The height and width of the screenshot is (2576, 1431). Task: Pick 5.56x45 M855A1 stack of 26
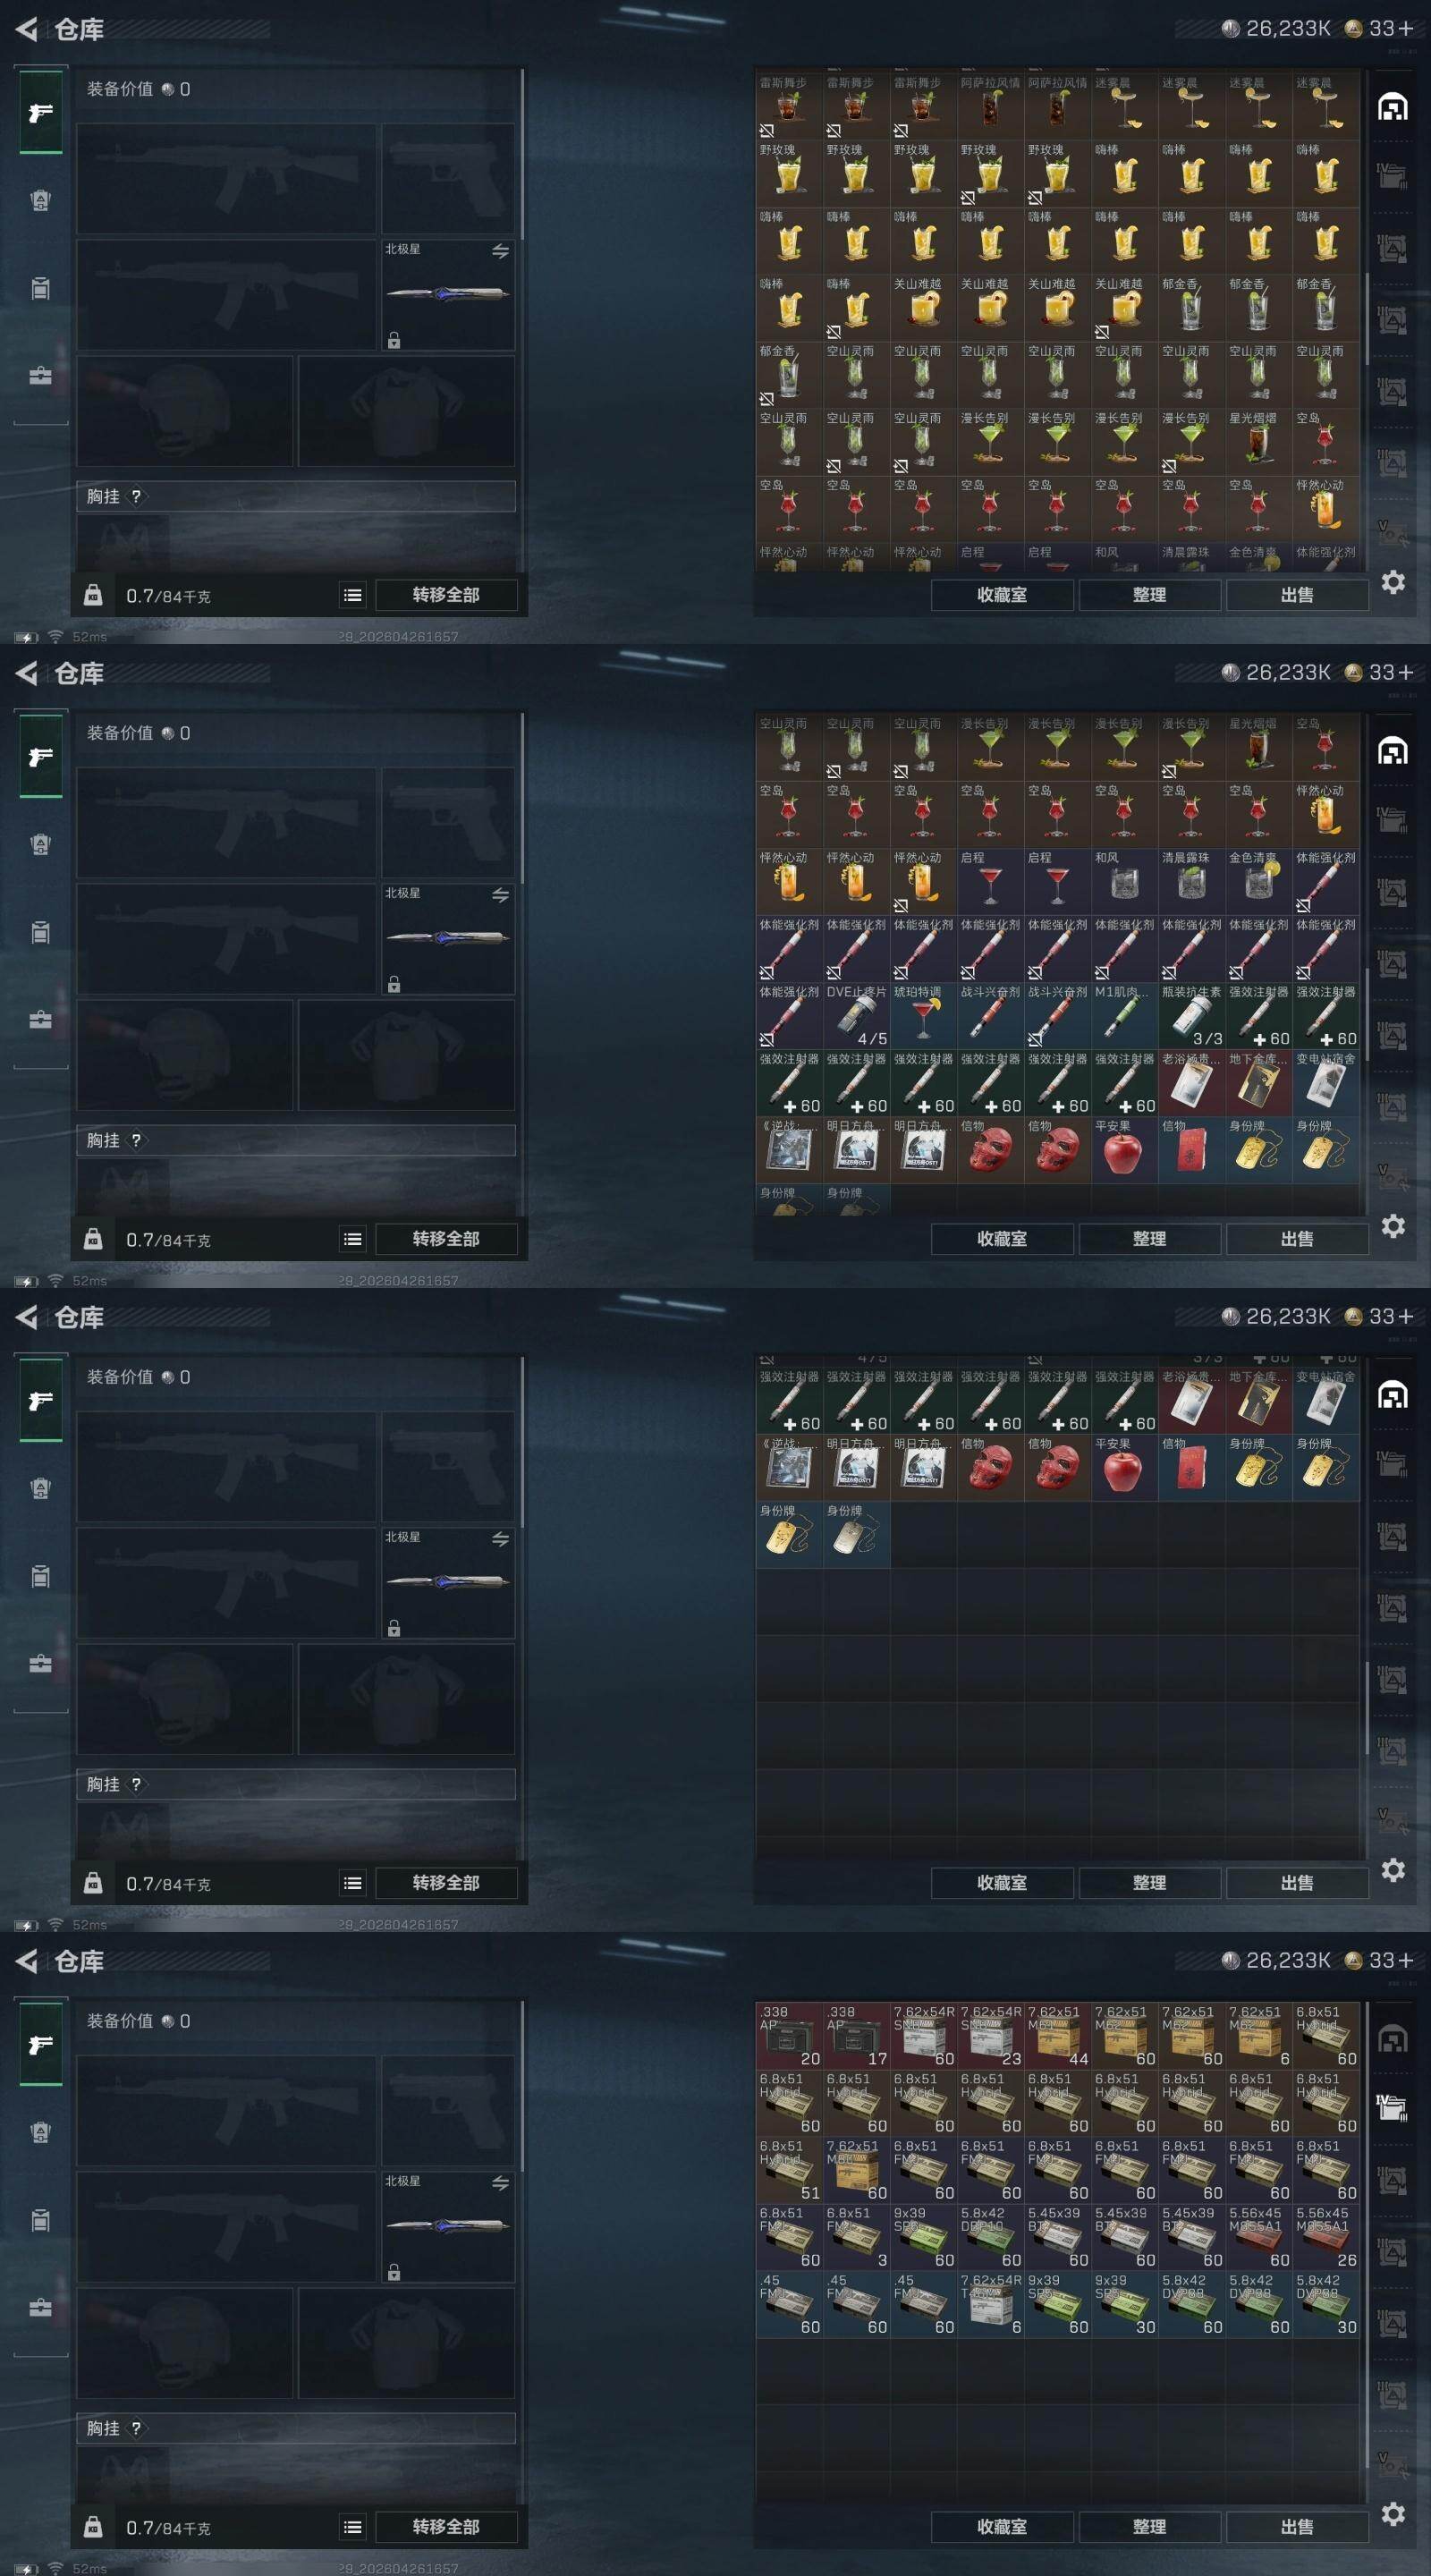1325,2236
